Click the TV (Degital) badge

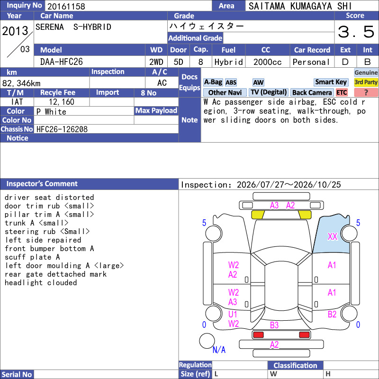[269, 92]
